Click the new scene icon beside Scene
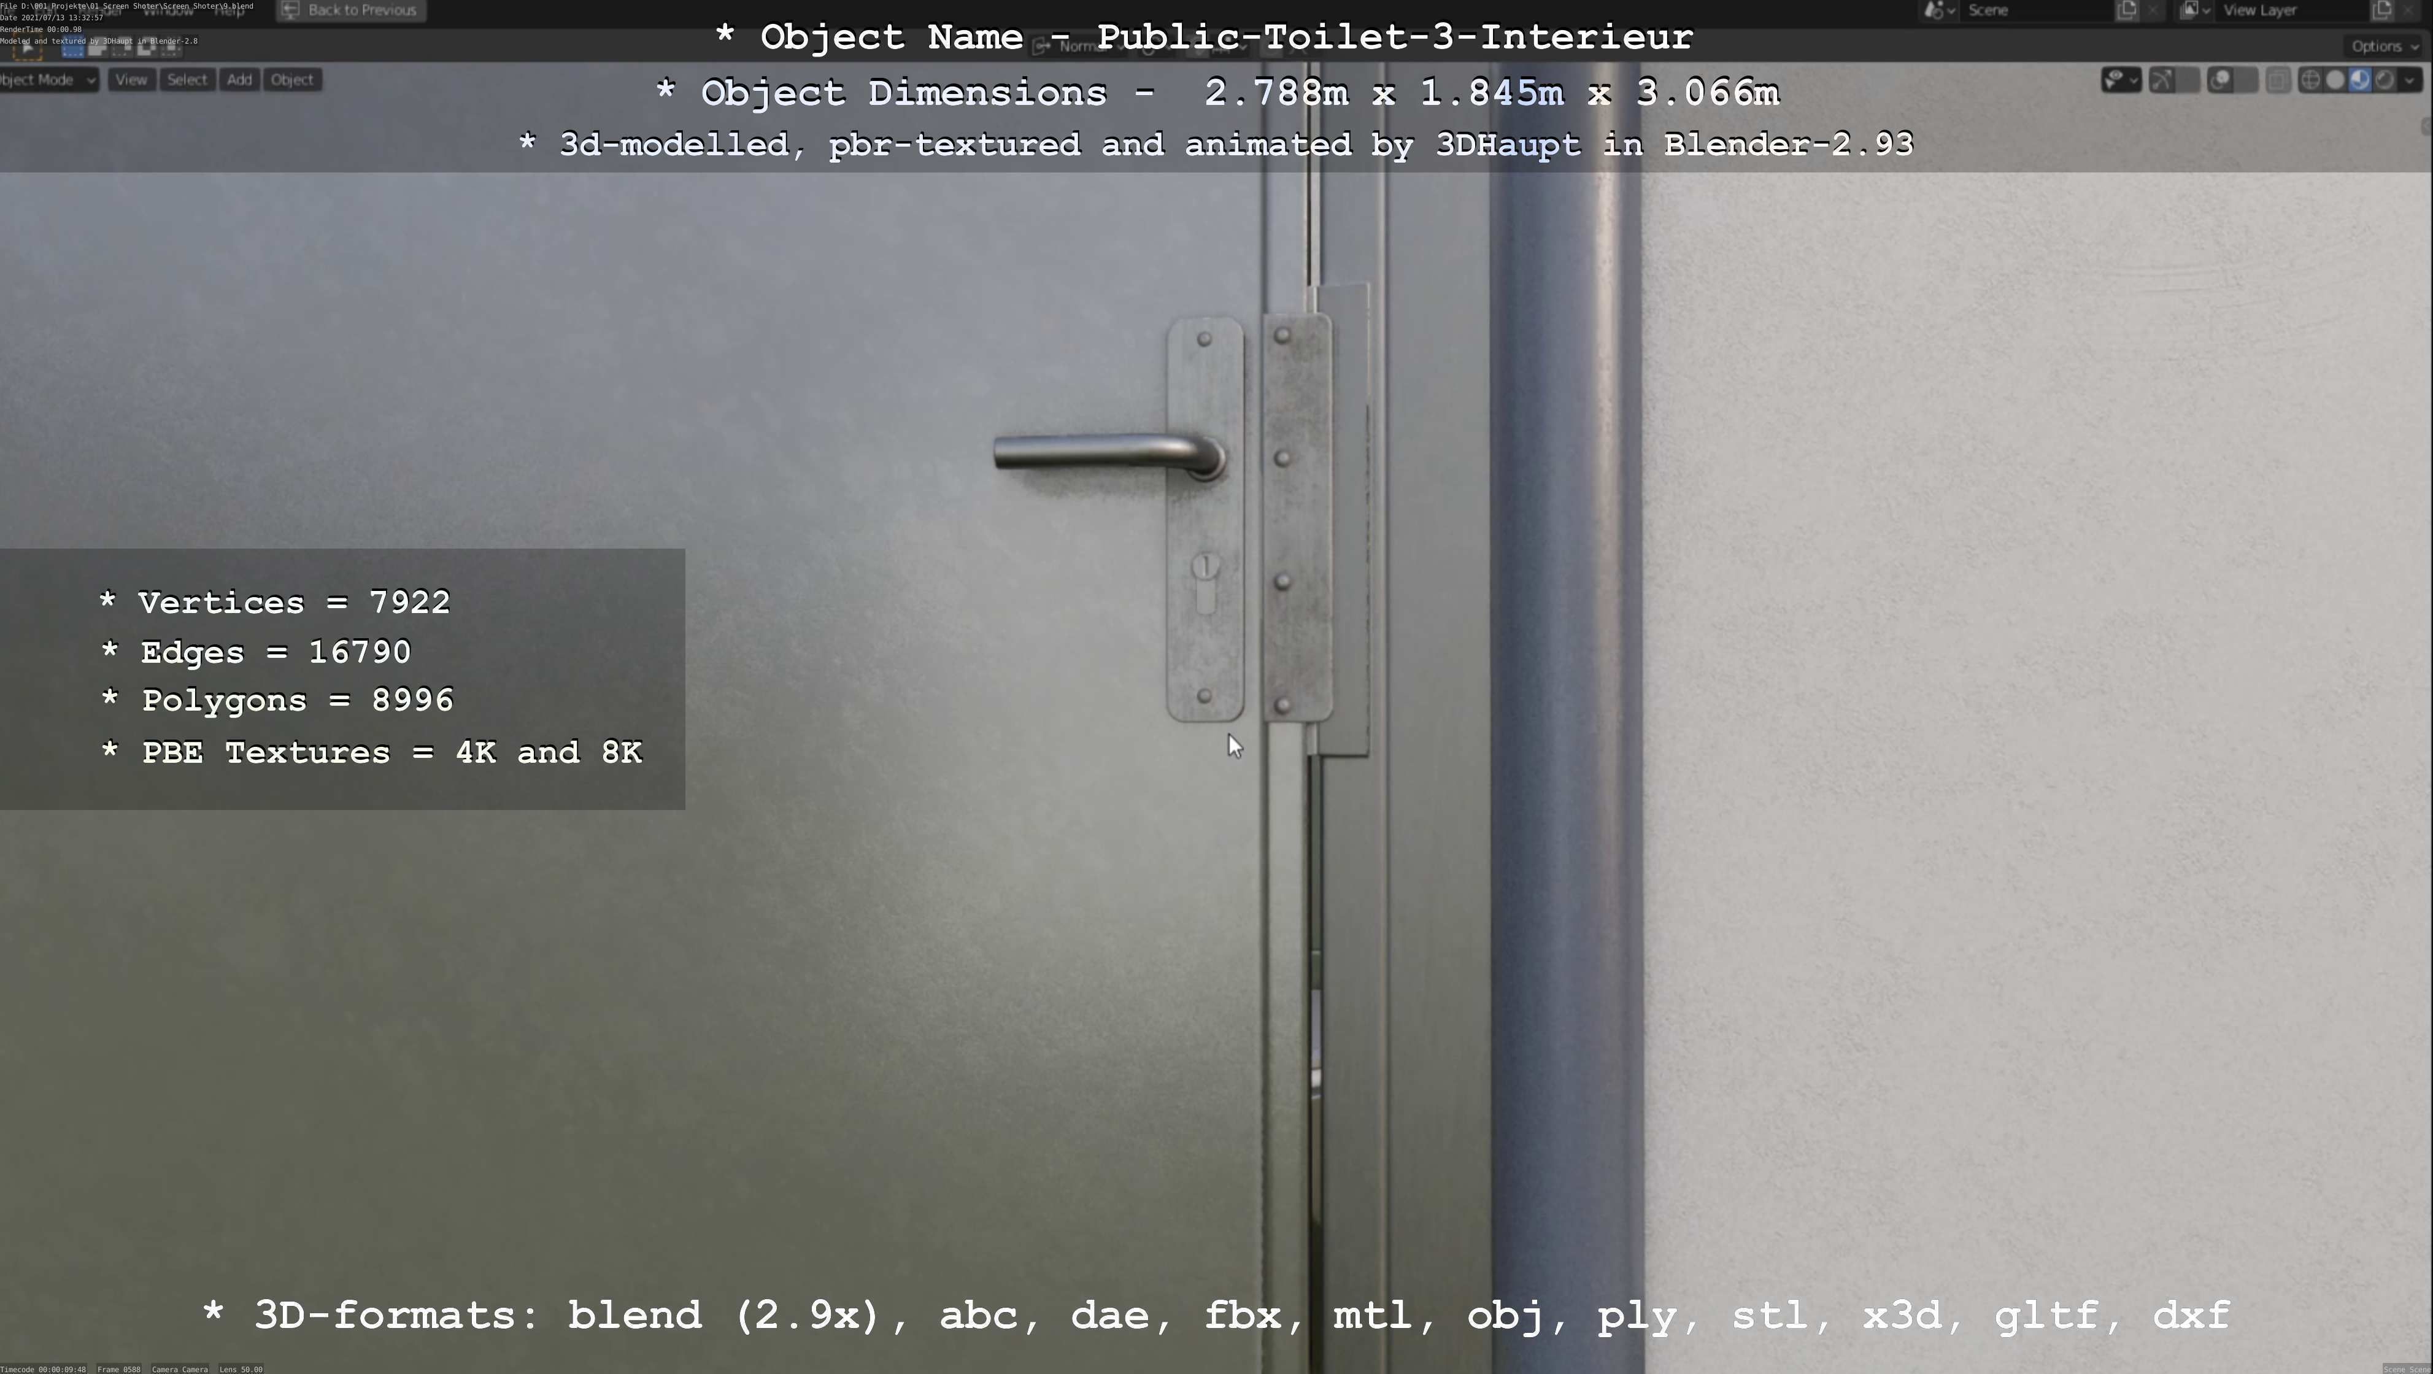The width and height of the screenshot is (2433, 1374). point(2126,10)
